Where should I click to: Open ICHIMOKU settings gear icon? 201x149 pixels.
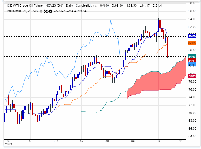pos(50,11)
